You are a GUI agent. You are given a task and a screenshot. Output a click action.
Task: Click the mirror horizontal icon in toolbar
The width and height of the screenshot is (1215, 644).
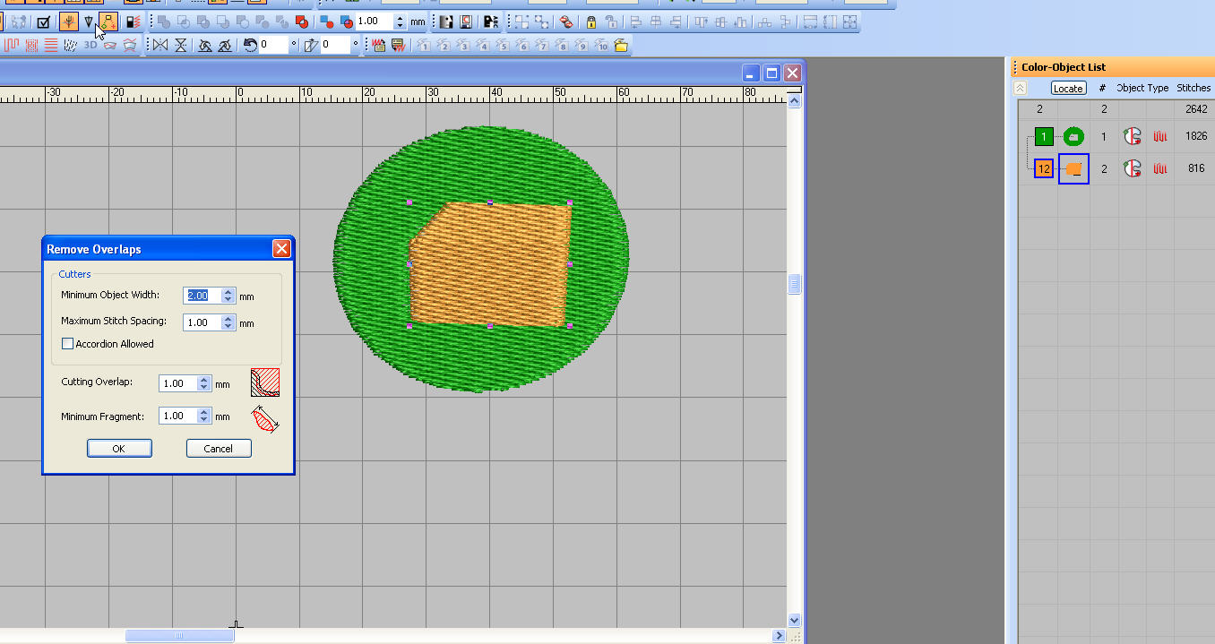pos(160,45)
